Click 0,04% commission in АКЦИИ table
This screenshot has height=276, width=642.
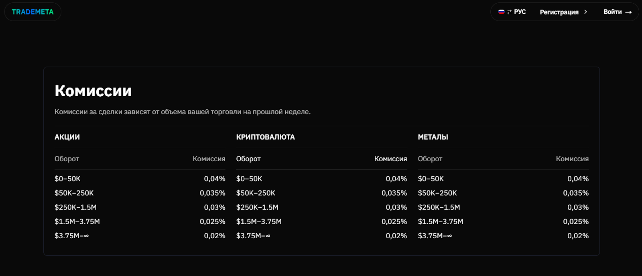[x=215, y=179]
